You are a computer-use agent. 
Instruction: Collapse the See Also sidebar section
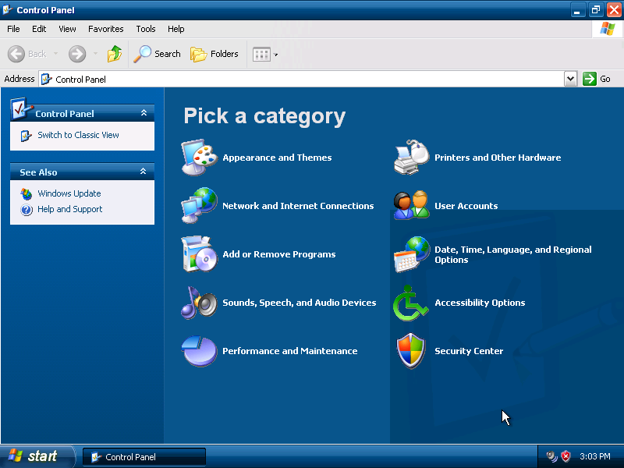pos(144,172)
